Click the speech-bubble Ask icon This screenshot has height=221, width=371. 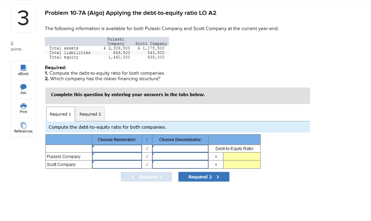[x=23, y=87]
